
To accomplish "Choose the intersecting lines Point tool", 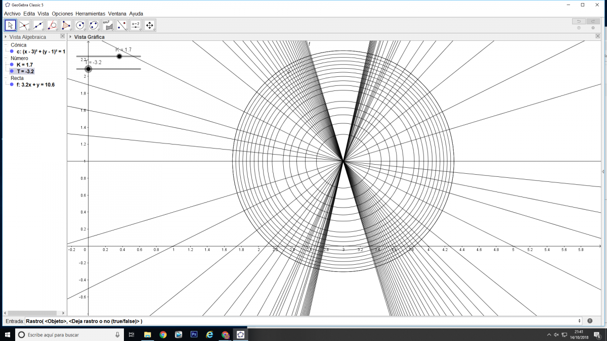I will click(x=24, y=25).
